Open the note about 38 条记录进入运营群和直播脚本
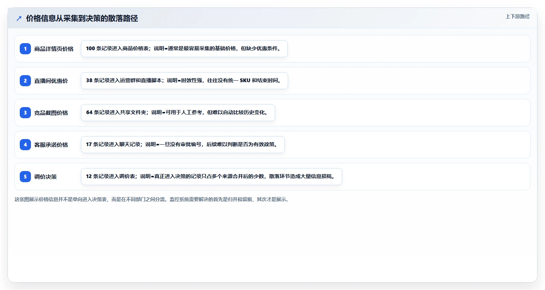Image resolution: width=545 pixels, height=290 pixels. point(185,81)
